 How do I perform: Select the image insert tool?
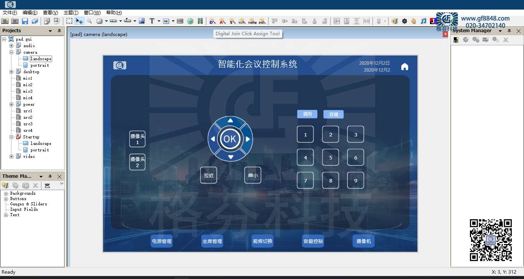[x=142, y=21]
